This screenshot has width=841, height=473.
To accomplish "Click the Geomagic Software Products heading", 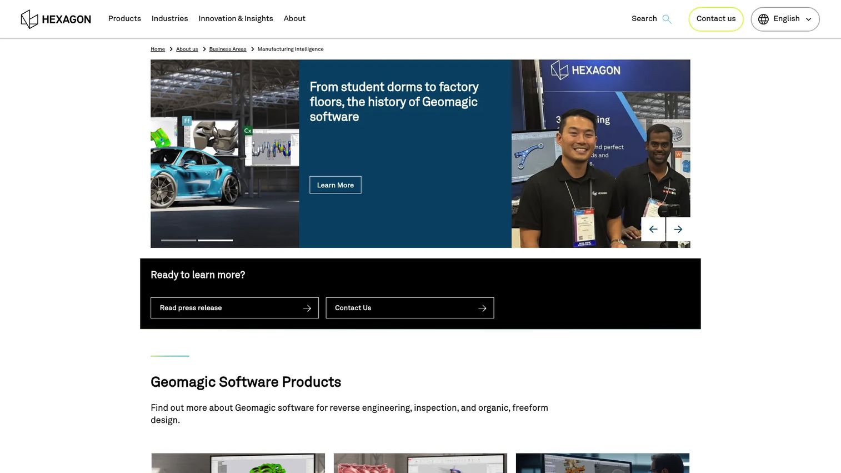I will [x=246, y=382].
